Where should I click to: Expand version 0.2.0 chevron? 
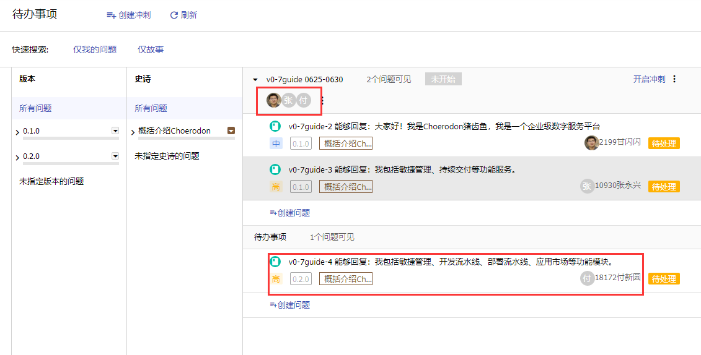pos(17,158)
